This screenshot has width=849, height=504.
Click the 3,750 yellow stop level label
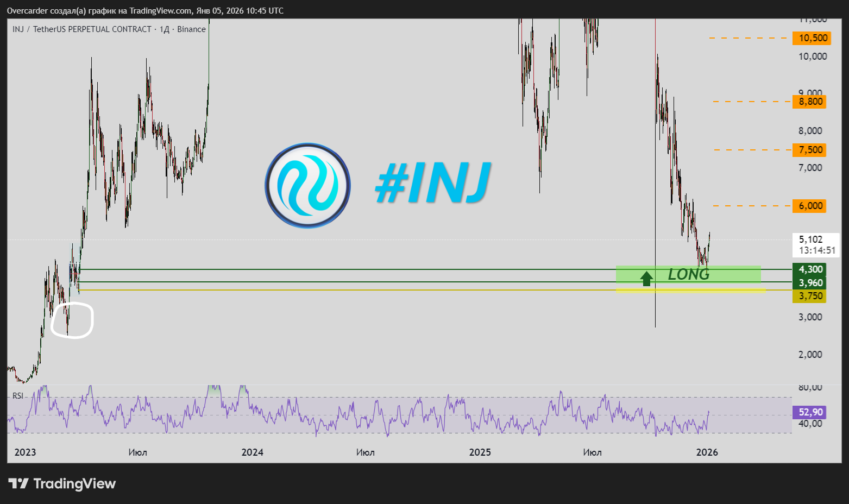coord(810,296)
